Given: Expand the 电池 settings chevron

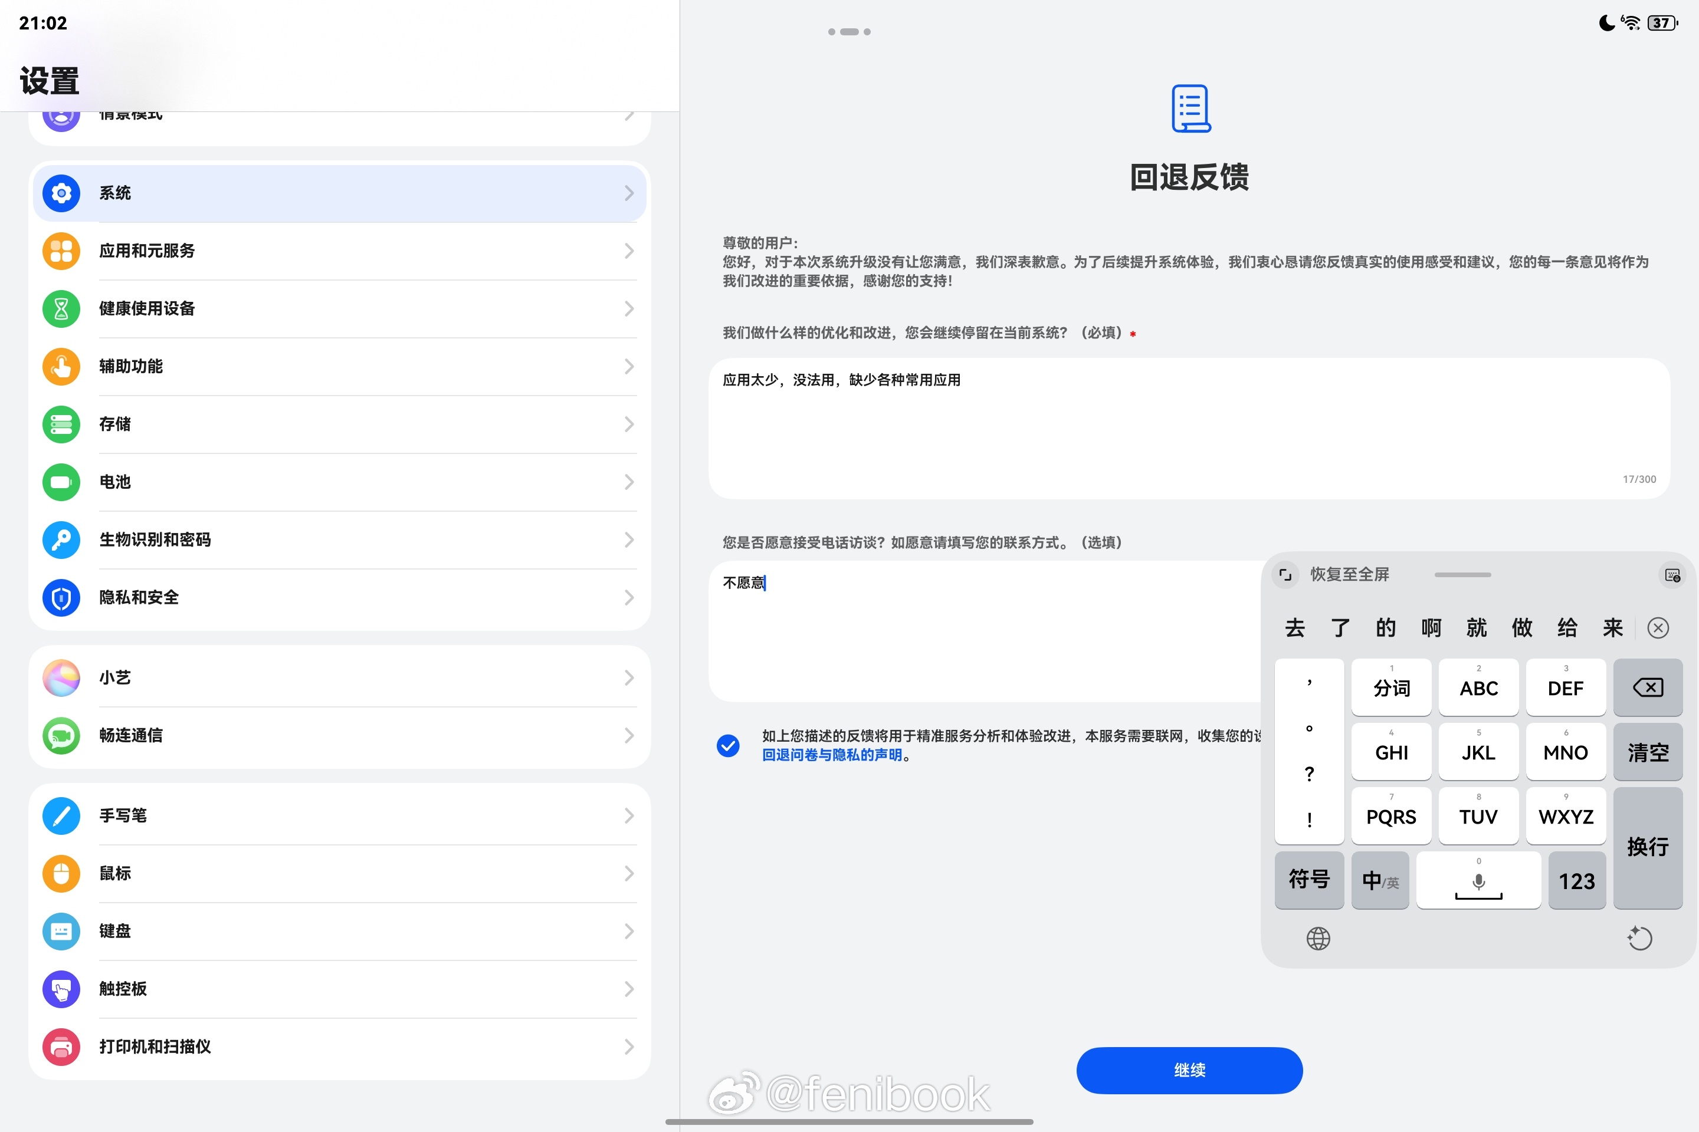Looking at the screenshot, I should click(628, 482).
